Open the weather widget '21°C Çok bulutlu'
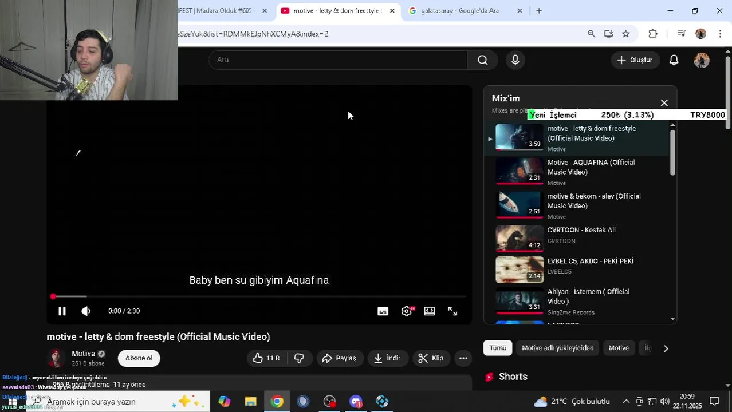Viewport: 732px width, 412px height. (x=572, y=402)
